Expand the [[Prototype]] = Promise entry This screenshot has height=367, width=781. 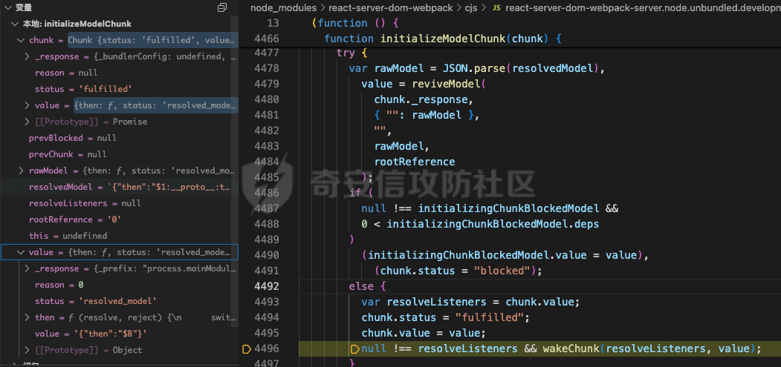pos(27,122)
